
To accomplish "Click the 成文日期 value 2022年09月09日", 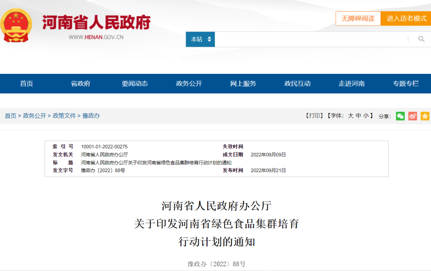I will pyautogui.click(x=268, y=155).
